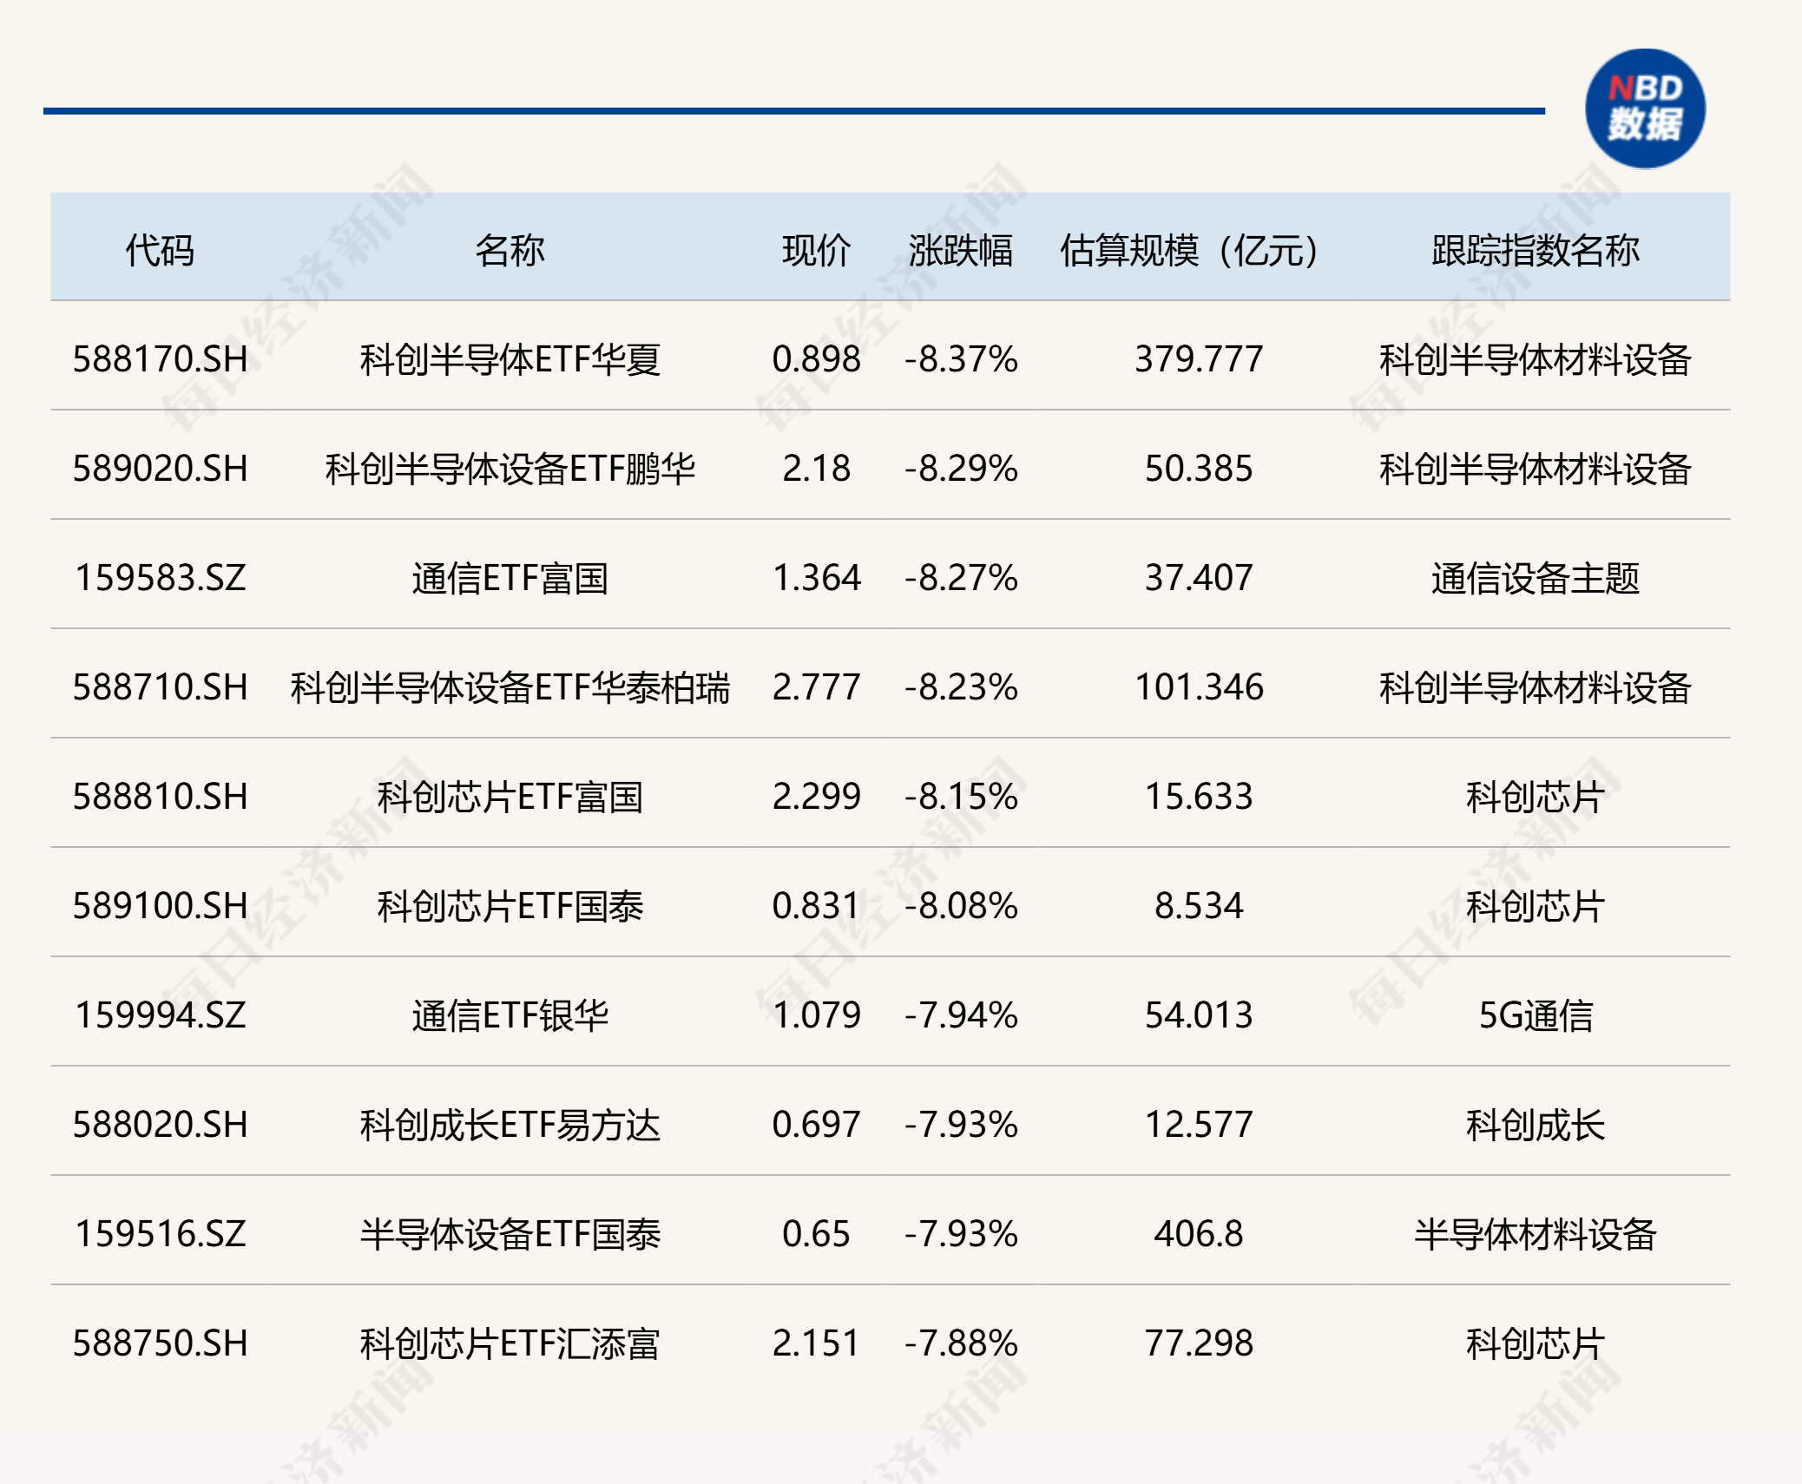The height and width of the screenshot is (1484, 1802).
Task: Select estimated scale 54.013
Action: click(1198, 1015)
